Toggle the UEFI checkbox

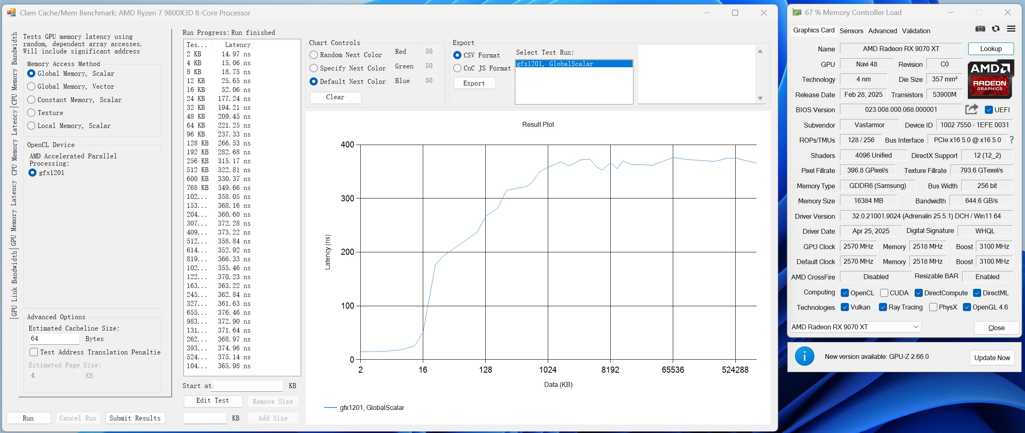(x=988, y=110)
